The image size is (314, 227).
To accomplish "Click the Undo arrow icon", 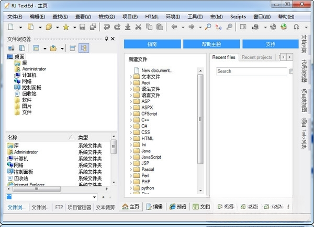I will (107, 27).
